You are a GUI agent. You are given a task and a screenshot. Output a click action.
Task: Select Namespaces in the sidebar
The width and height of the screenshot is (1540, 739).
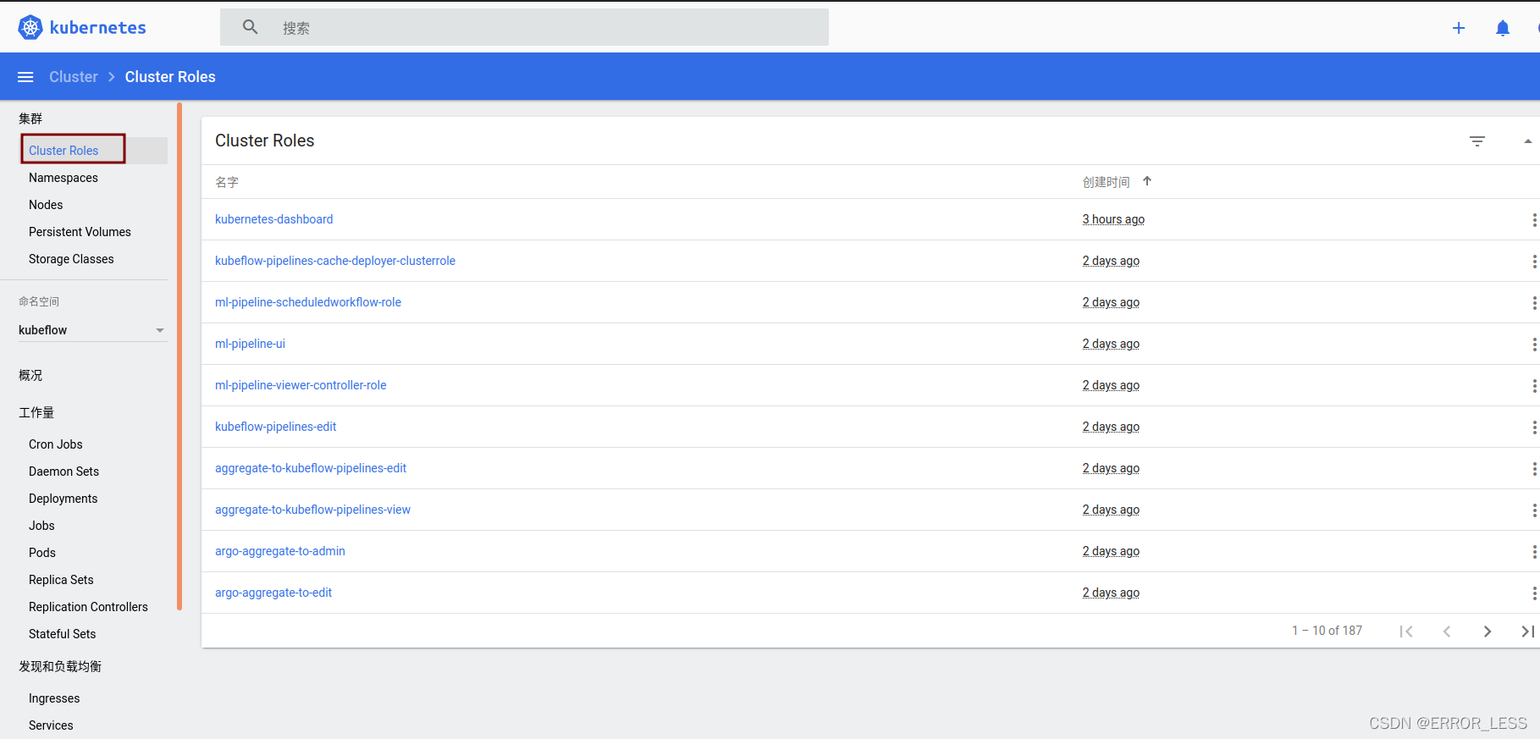pos(63,178)
